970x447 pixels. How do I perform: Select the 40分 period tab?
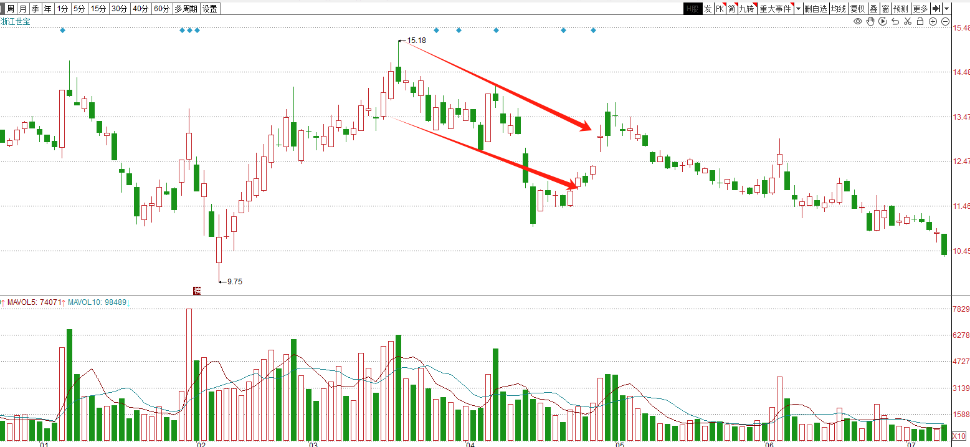coord(140,9)
